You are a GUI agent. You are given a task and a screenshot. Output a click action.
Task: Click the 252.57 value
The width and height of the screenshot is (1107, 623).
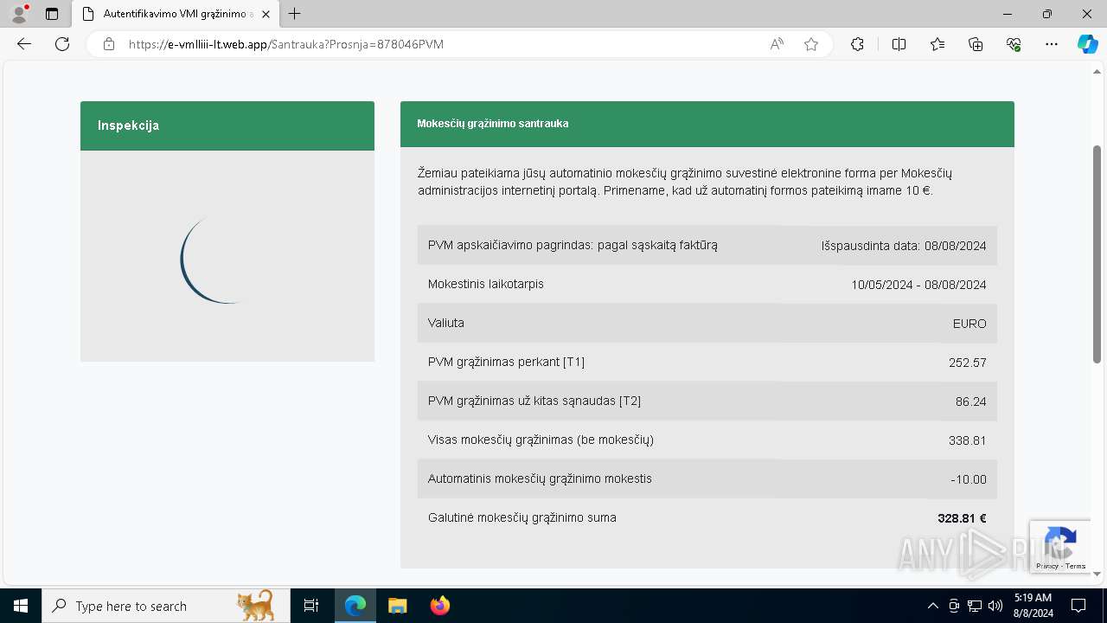click(x=968, y=363)
